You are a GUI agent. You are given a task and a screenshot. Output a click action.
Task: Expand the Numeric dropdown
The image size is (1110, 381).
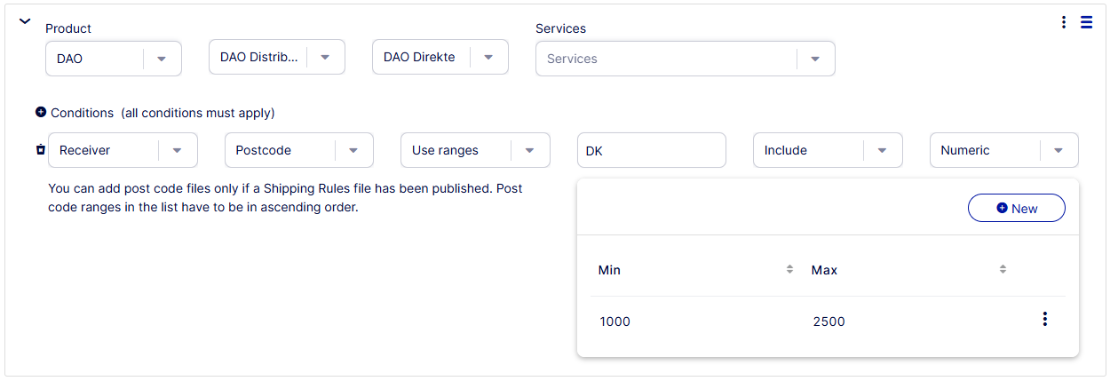[1058, 150]
